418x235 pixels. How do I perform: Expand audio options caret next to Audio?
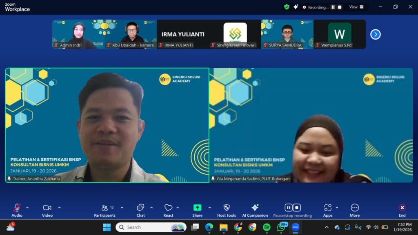(x=27, y=207)
